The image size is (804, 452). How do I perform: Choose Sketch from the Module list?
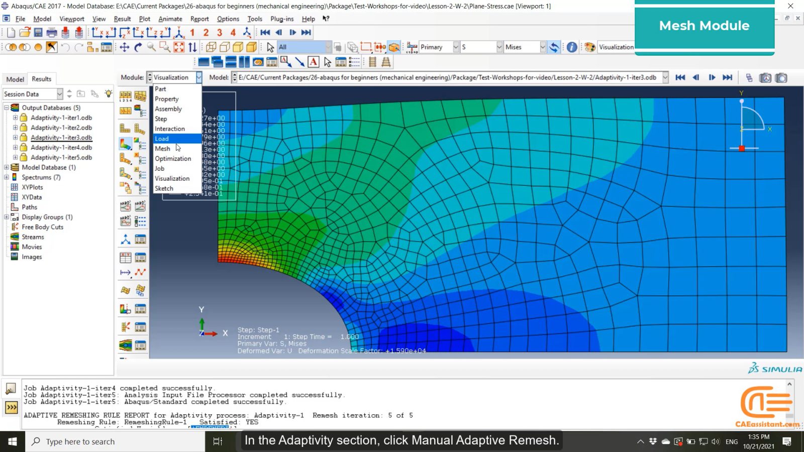tap(177, 188)
